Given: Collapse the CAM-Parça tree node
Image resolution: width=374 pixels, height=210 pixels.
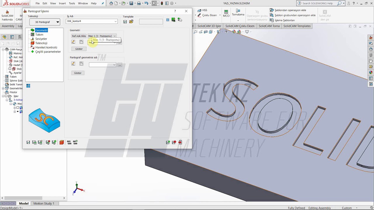Looking at the screenshot, I should click(3, 50).
